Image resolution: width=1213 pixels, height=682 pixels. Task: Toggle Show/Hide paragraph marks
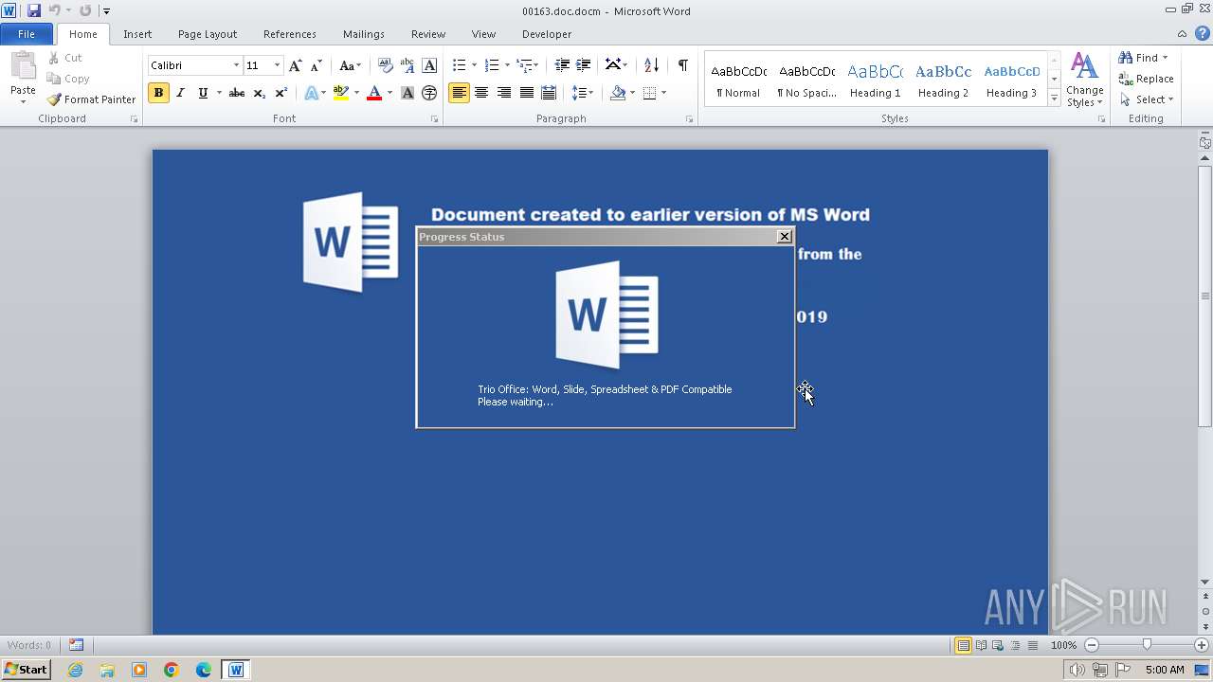click(x=682, y=65)
